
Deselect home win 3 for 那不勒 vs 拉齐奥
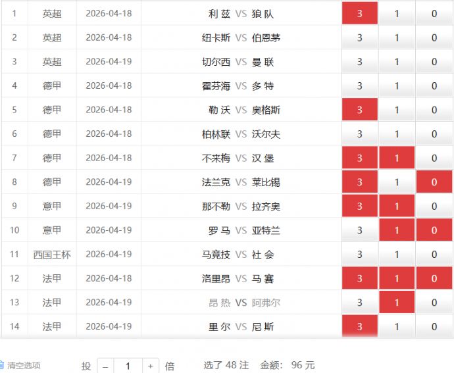click(x=359, y=207)
